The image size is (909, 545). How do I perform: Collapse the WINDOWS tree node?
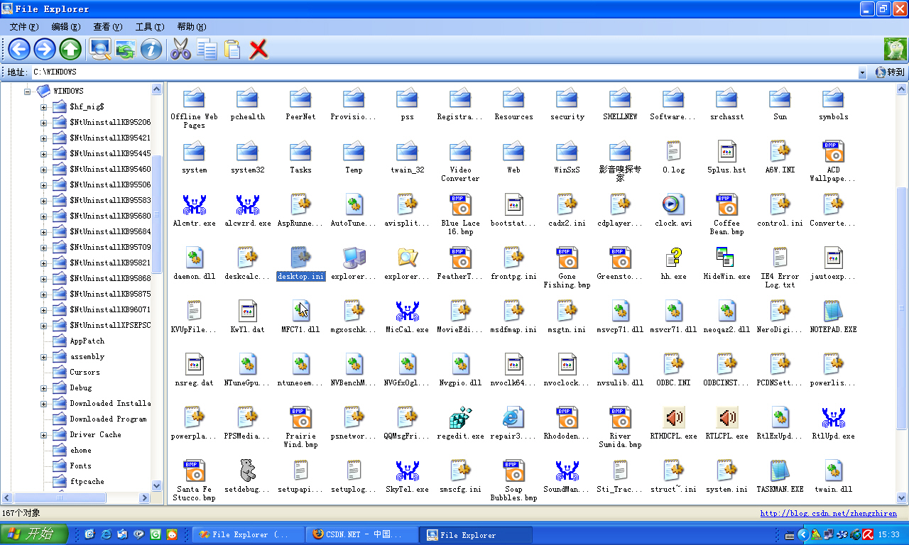click(x=28, y=92)
